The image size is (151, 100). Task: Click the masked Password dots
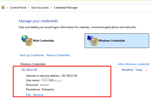(x=44, y=85)
